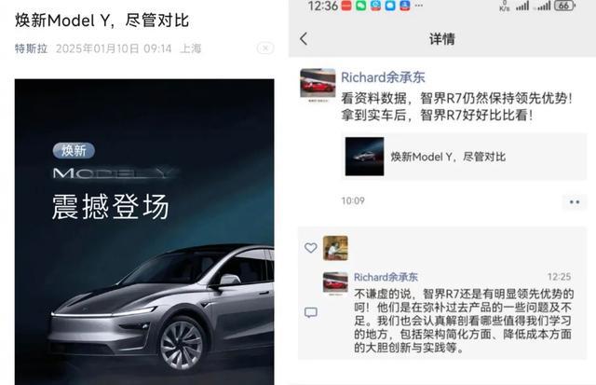Viewport: 596px width, 385px height.
Task: Open shared article 焕新Model Y，尽管对比 card
Action: coord(464,157)
